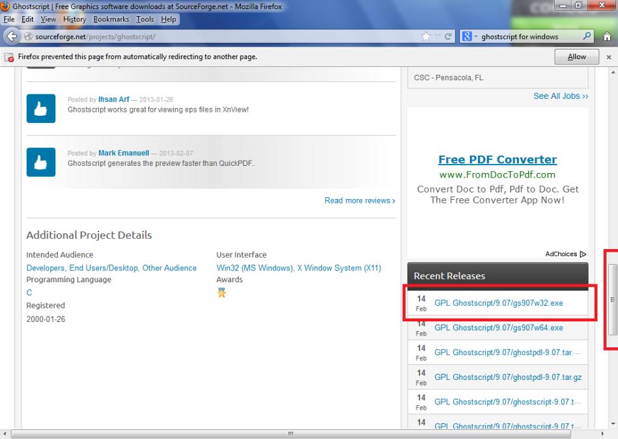Click the 2000-01-26 registered date
This screenshot has height=439, width=618.
[46, 319]
